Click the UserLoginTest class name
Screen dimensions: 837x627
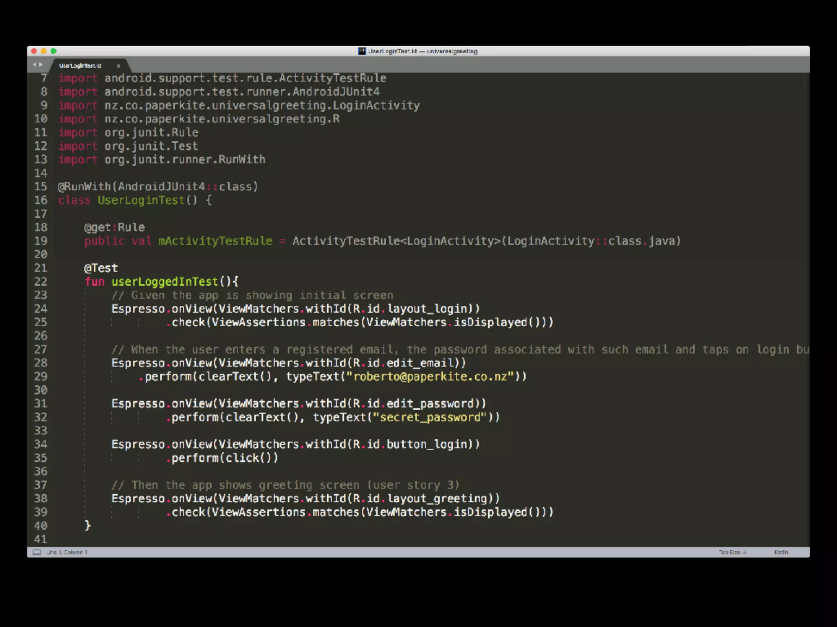141,200
